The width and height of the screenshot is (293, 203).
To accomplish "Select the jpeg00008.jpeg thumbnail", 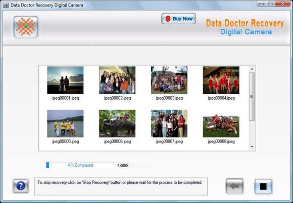I will [221, 126].
